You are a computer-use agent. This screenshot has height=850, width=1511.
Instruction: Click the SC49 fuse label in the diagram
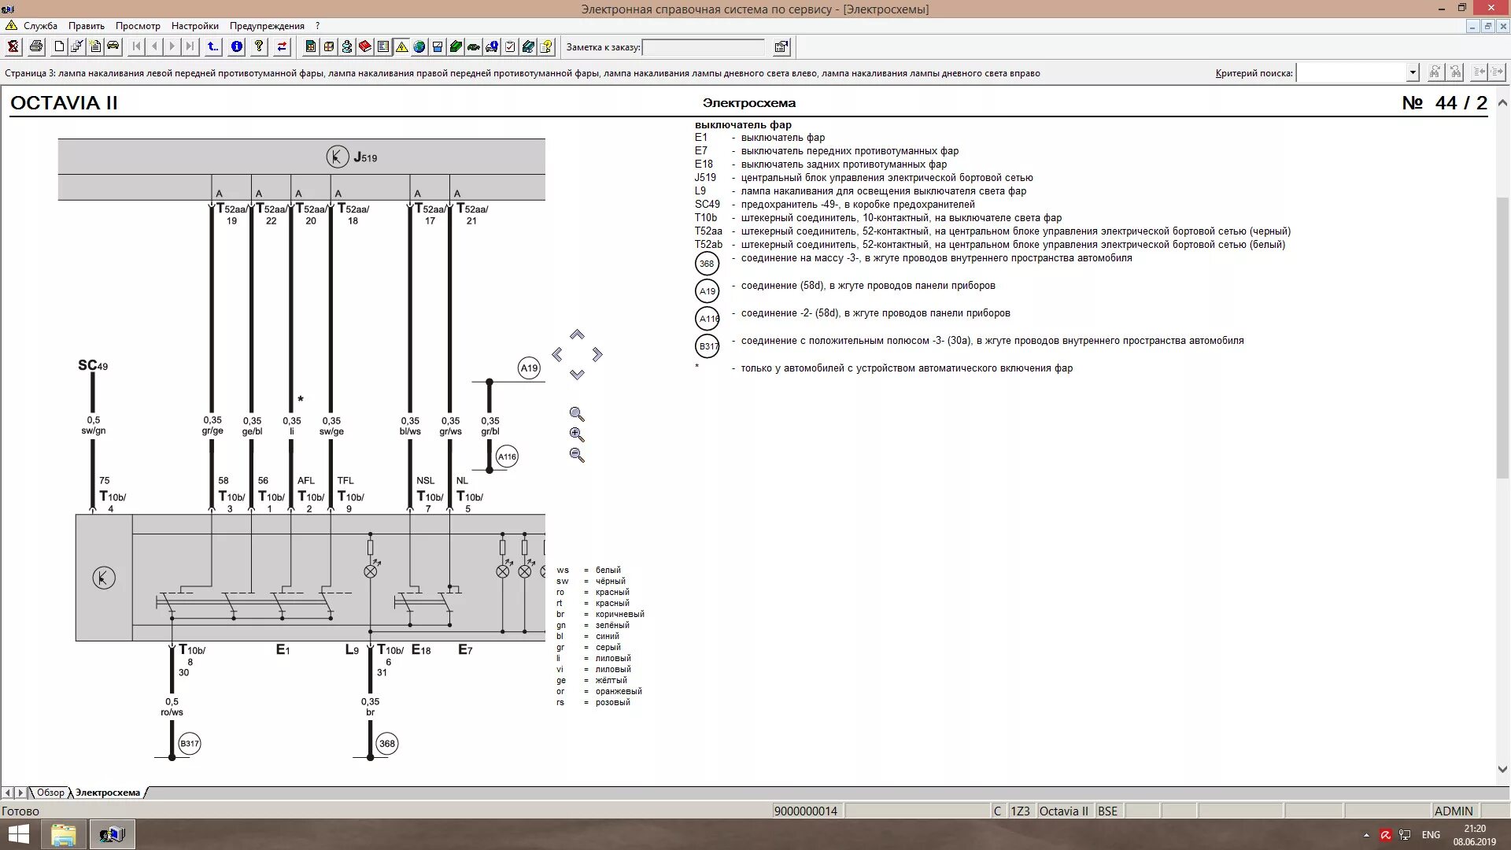pyautogui.click(x=93, y=365)
